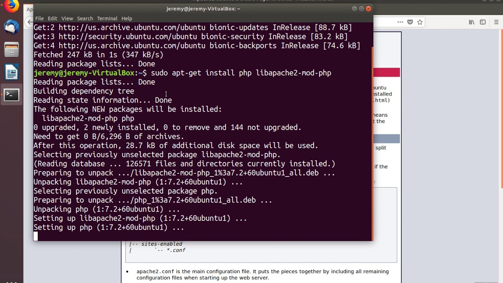Click "(Reading database ... 126571 files" line

pos(184,164)
